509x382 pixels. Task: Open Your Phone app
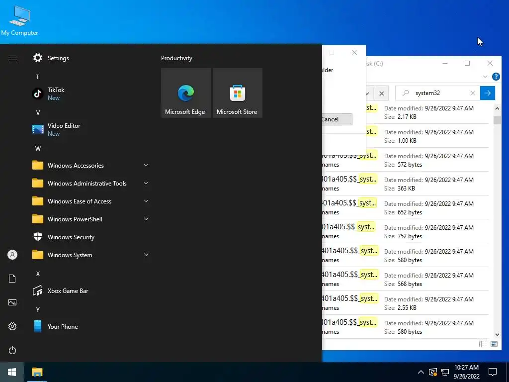pos(90,326)
